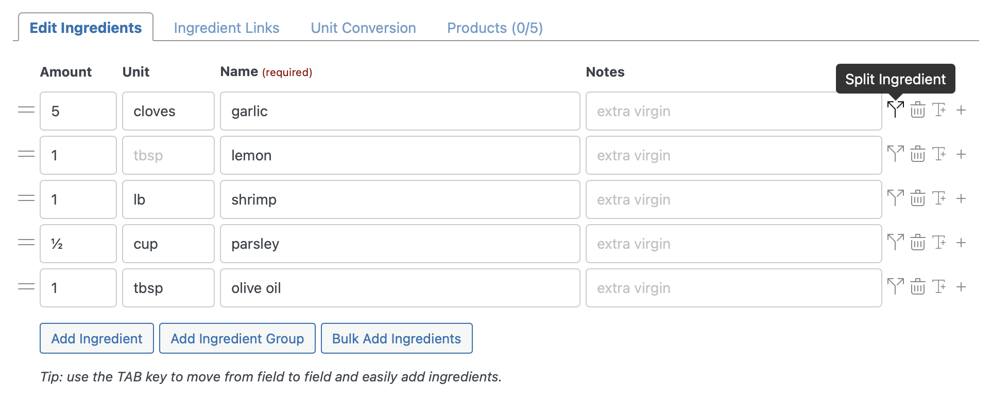Switch to the Ingredient Links tab
The width and height of the screenshot is (992, 403).
227,28
